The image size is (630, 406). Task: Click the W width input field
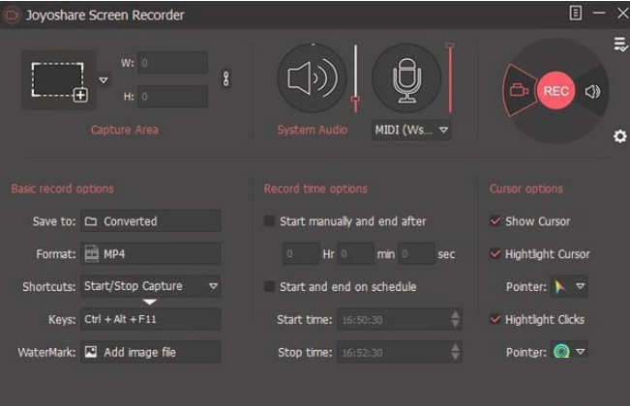coord(173,63)
